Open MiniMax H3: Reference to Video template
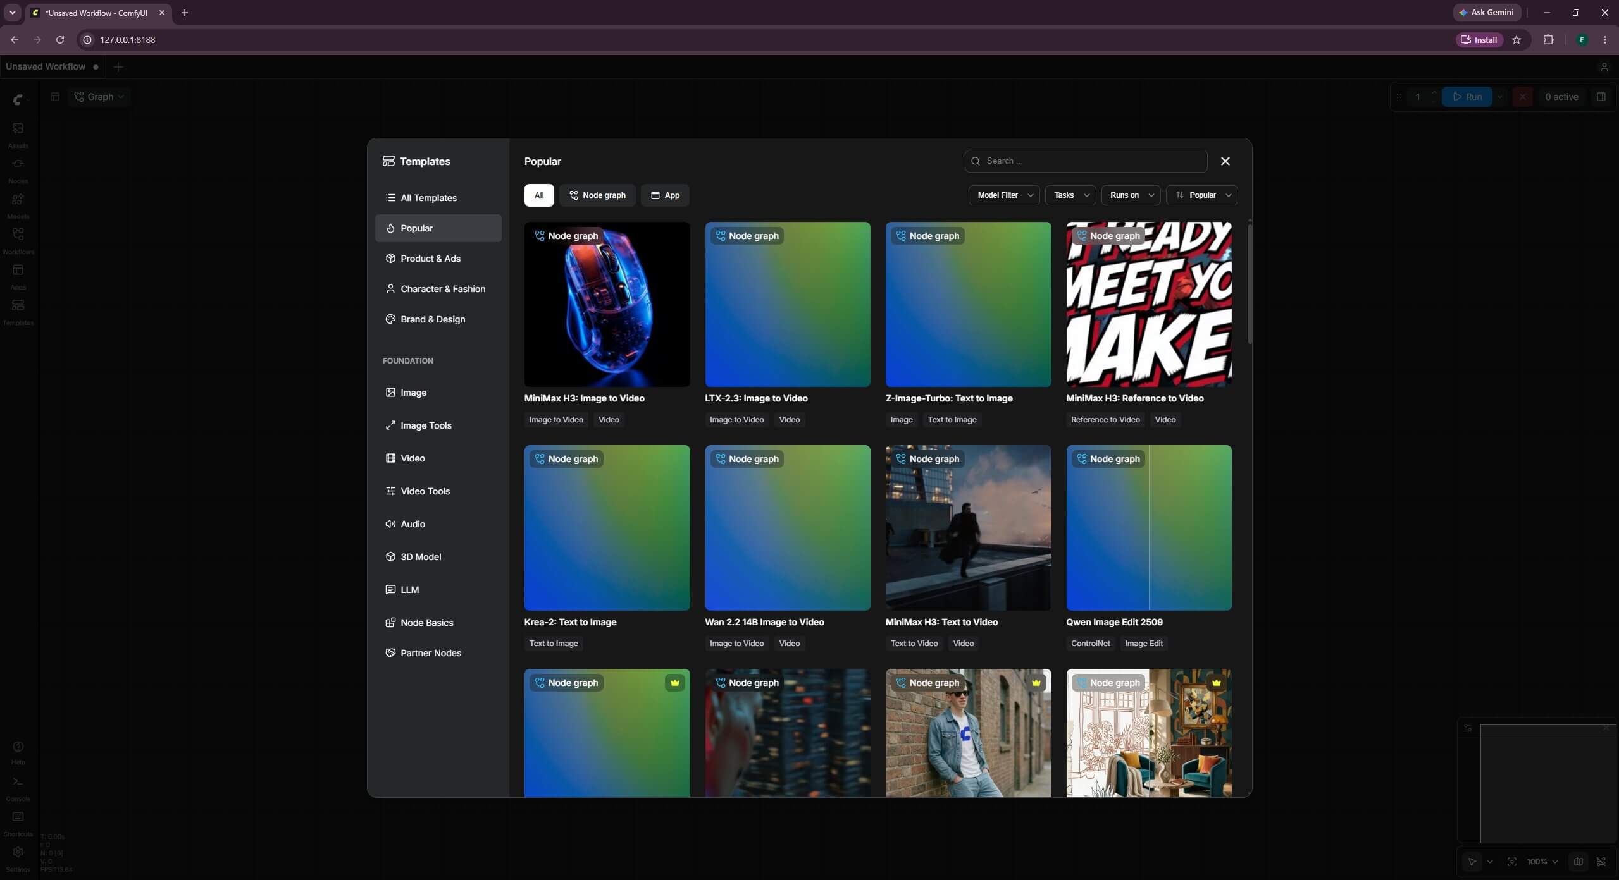This screenshot has width=1619, height=880. coord(1148,304)
